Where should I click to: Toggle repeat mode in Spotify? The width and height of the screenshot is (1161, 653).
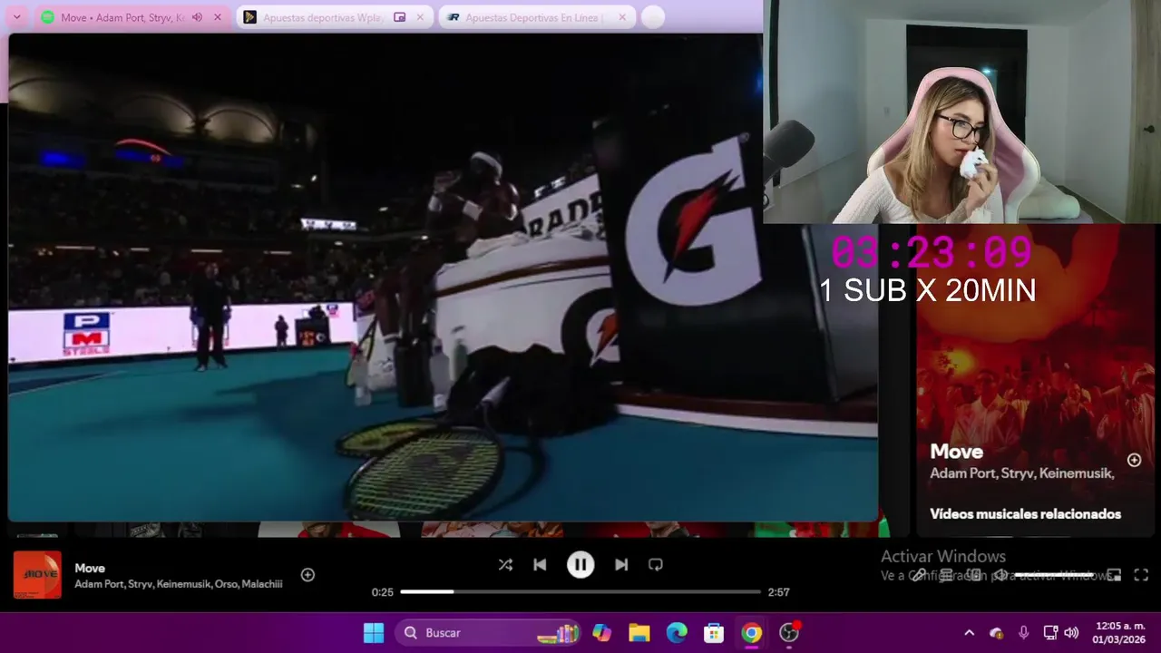click(656, 565)
